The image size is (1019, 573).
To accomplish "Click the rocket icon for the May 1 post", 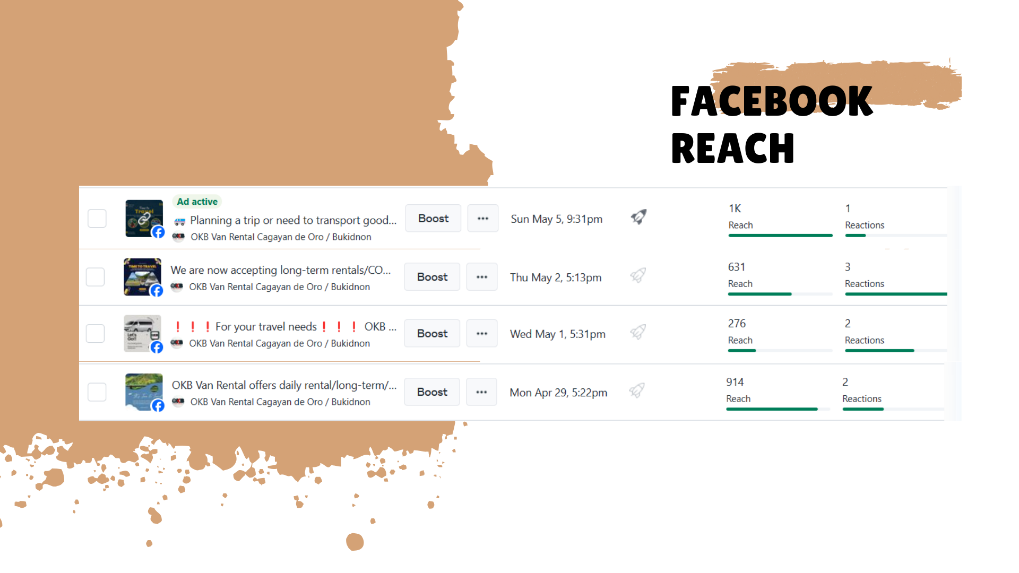I will [x=638, y=332].
